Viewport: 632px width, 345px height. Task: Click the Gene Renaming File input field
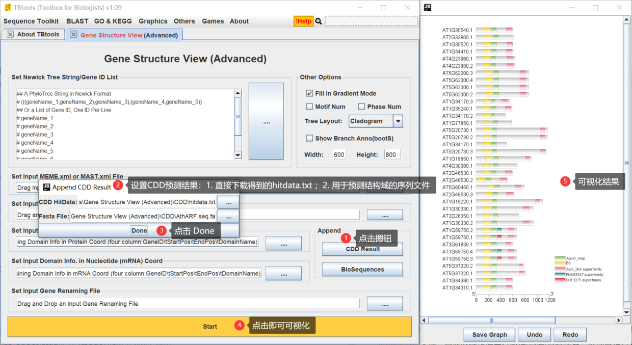coord(188,304)
